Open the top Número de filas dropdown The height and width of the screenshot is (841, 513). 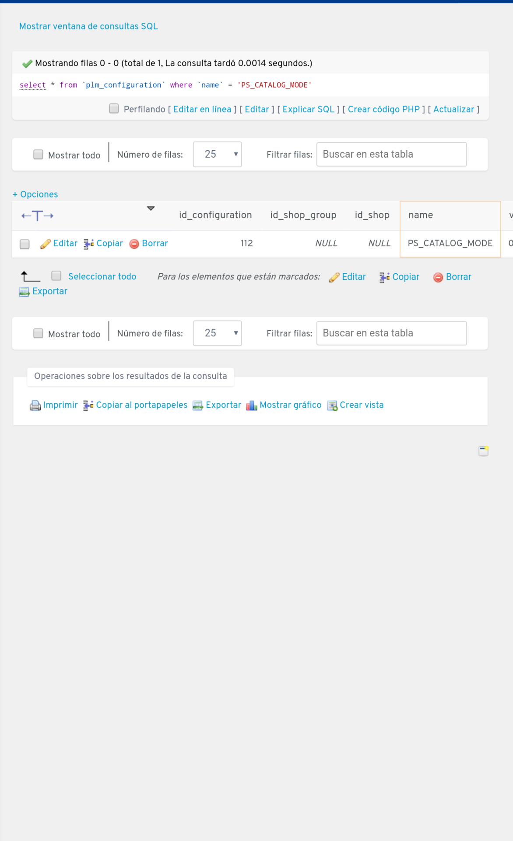[x=218, y=154]
